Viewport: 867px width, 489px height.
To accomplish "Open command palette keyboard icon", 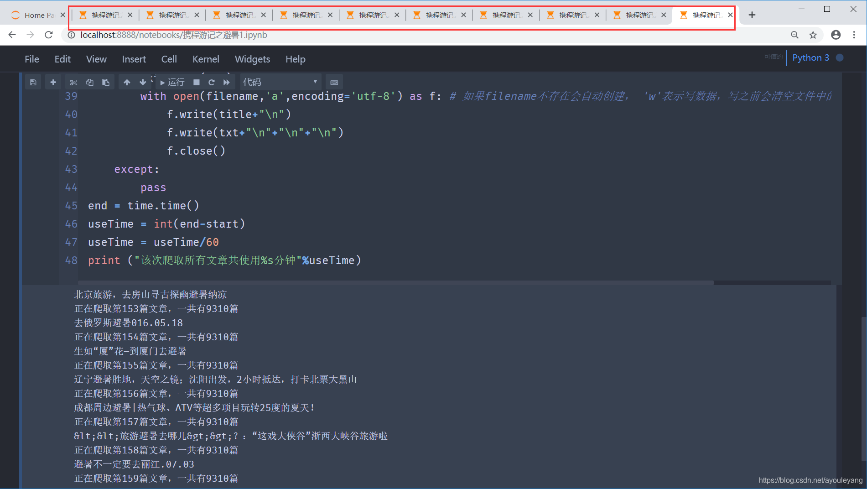I will click(334, 82).
